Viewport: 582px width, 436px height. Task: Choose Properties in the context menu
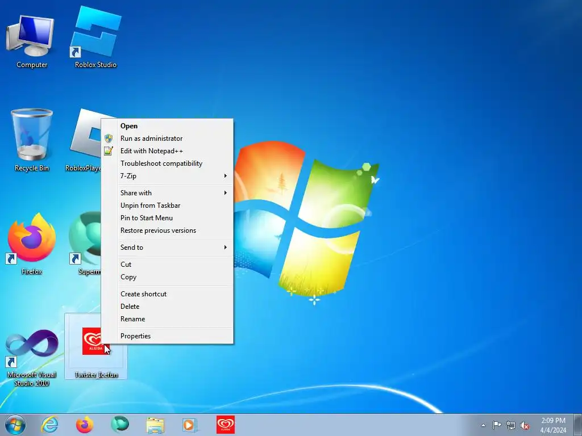[168, 336]
